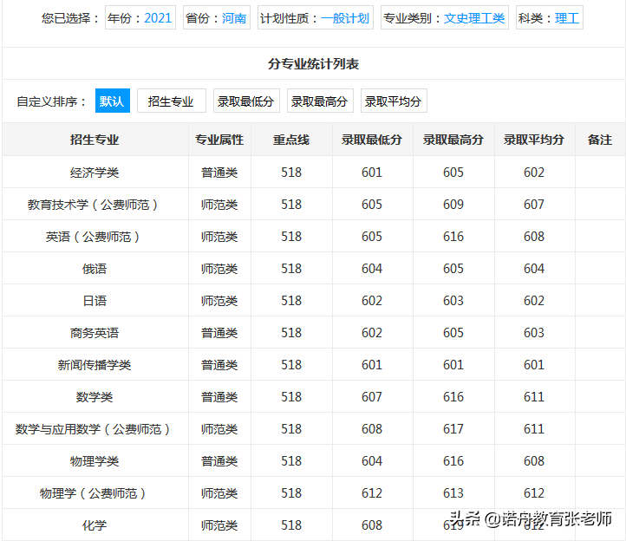Select the 日语 major cell
The width and height of the screenshot is (626, 541).
[95, 301]
